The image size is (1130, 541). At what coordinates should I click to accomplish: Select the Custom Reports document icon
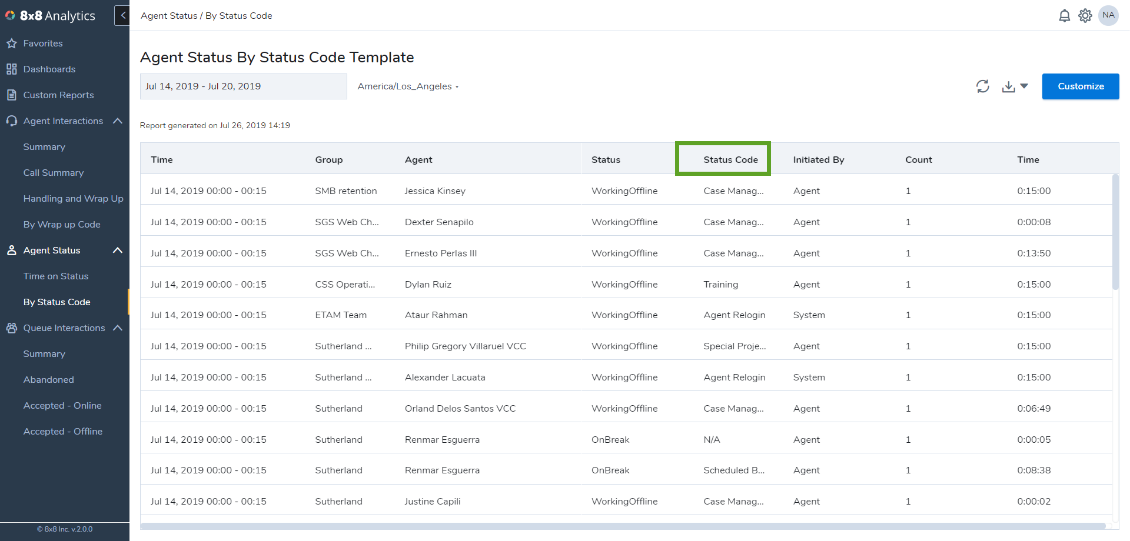(x=12, y=95)
